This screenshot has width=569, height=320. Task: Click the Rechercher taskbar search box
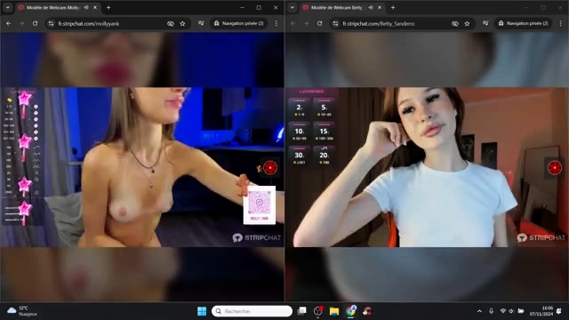(252, 311)
